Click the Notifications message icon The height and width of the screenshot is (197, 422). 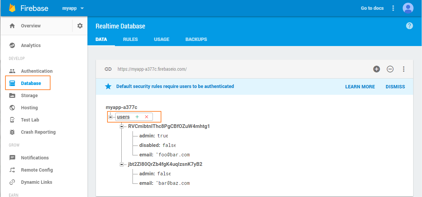tap(12, 158)
